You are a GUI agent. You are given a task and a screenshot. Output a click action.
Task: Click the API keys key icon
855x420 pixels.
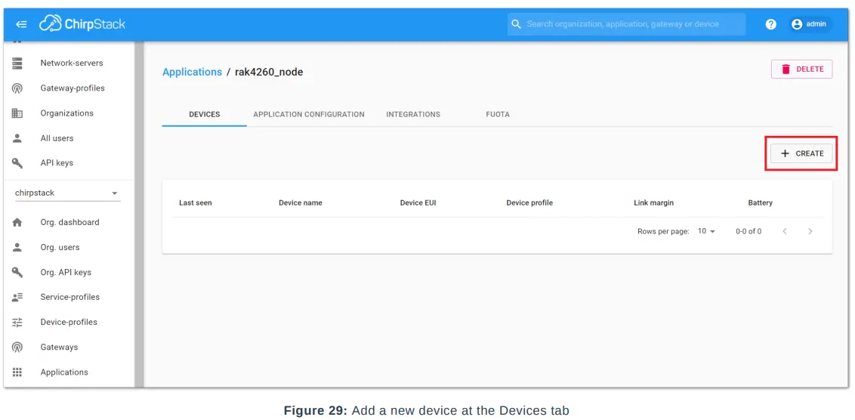(x=17, y=162)
